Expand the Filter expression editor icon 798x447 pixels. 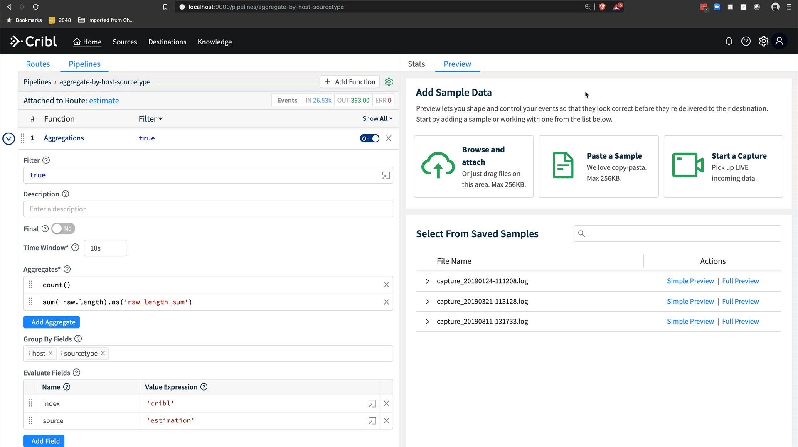[386, 175]
